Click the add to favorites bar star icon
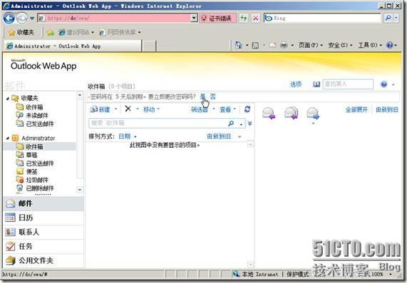407x283 pixels. (51, 33)
